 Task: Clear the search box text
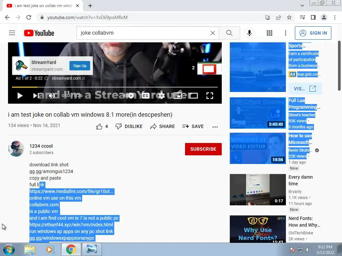tap(213, 33)
